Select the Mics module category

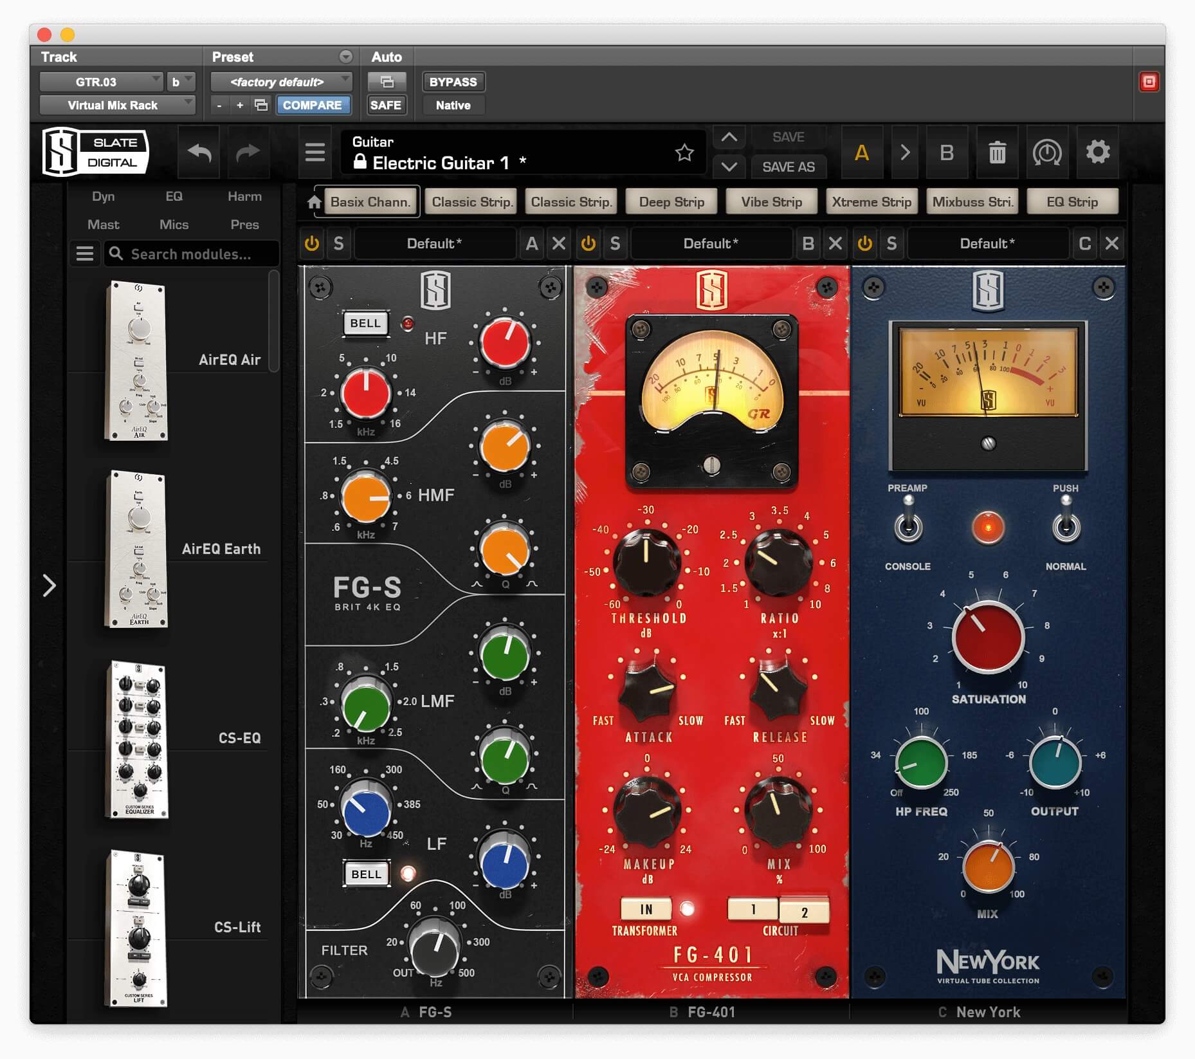coord(174,225)
